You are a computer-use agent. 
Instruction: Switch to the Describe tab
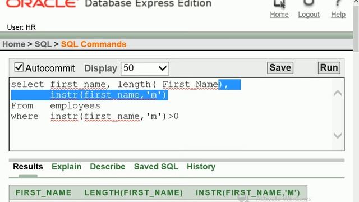pyautogui.click(x=108, y=167)
